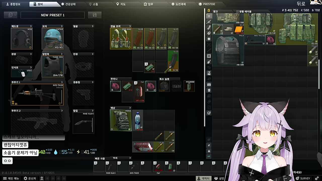
Task: Select the UNTAR blue helmet
Action: 53,39
